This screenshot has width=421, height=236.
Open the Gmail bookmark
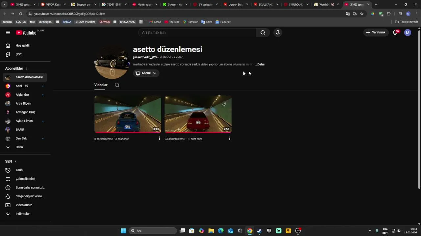coord(155,22)
